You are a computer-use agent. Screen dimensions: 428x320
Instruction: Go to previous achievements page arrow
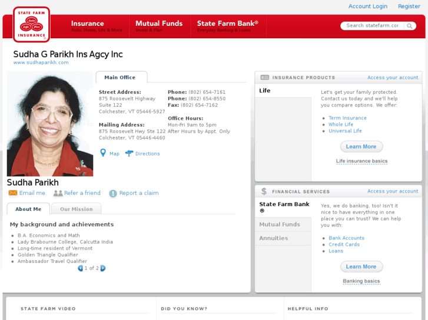point(81,268)
